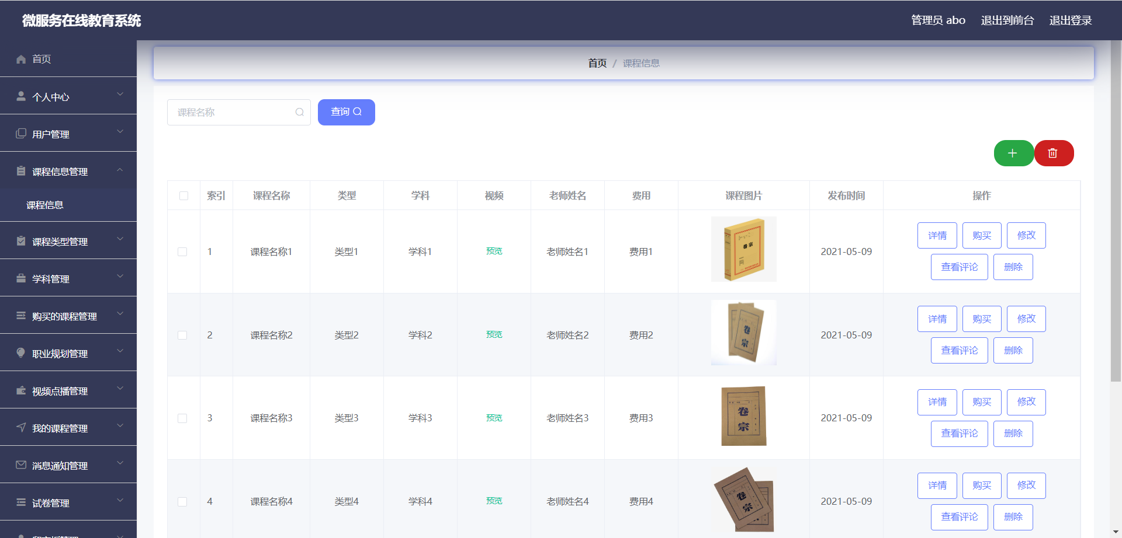1122x538 pixels.
Task: Tick the checkbox for 课程名称1 row
Action: [x=182, y=251]
